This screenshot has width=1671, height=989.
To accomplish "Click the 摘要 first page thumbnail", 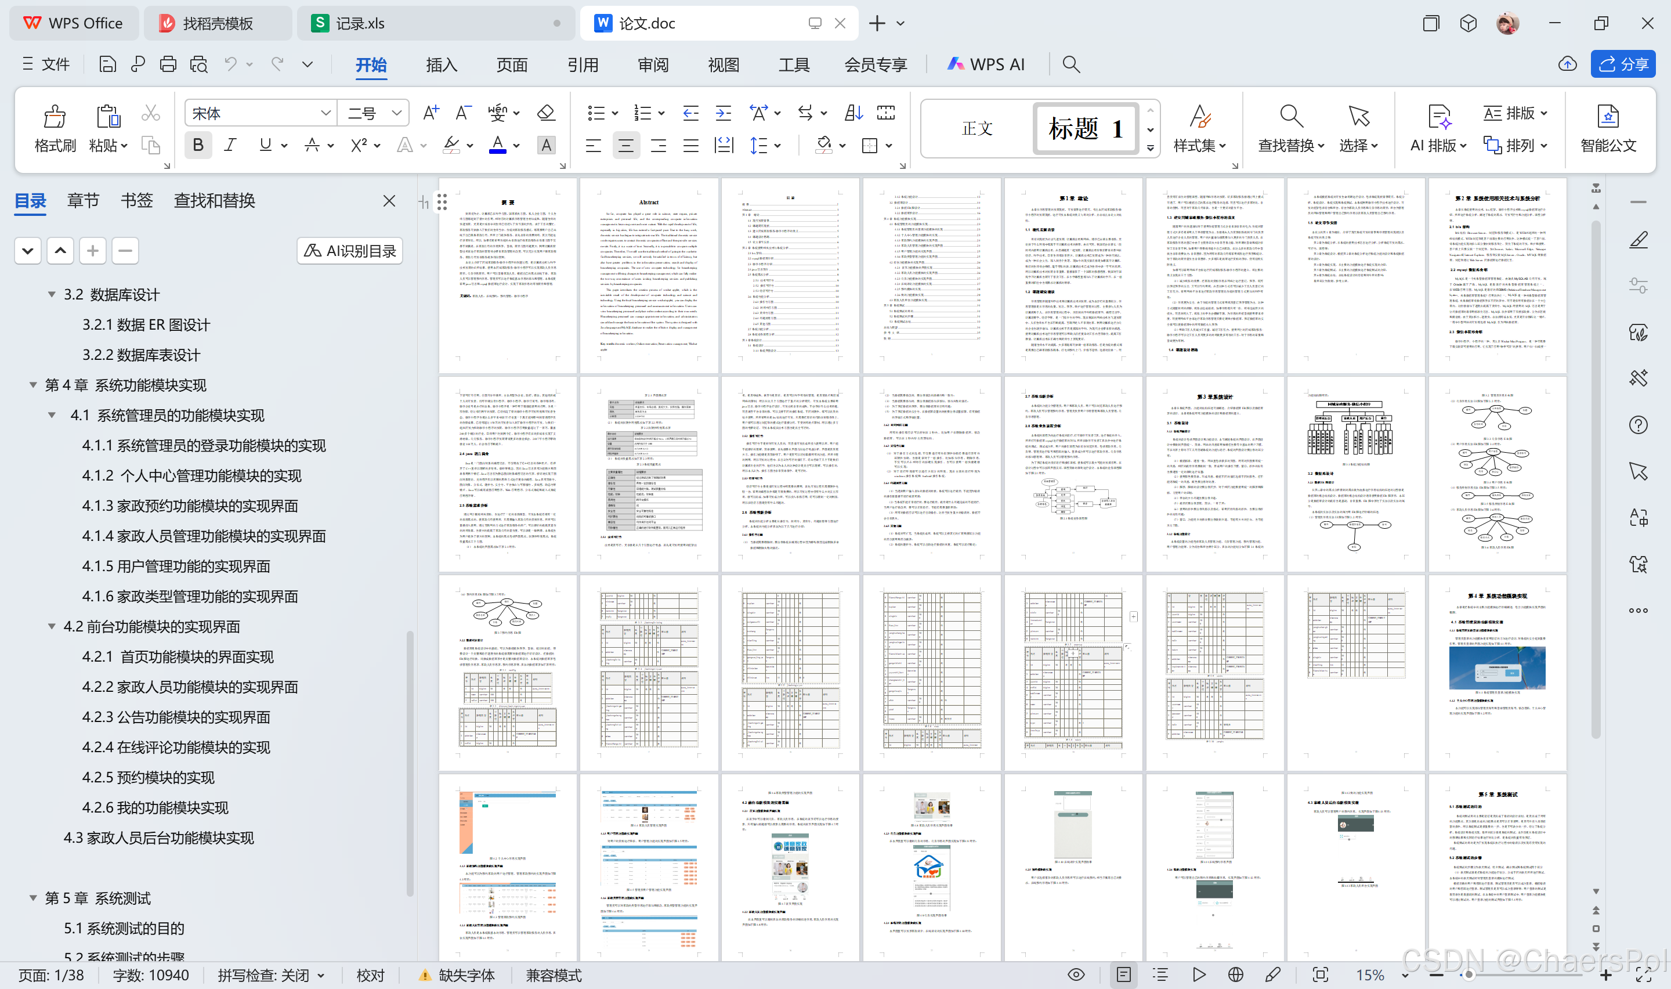I will 508,275.
